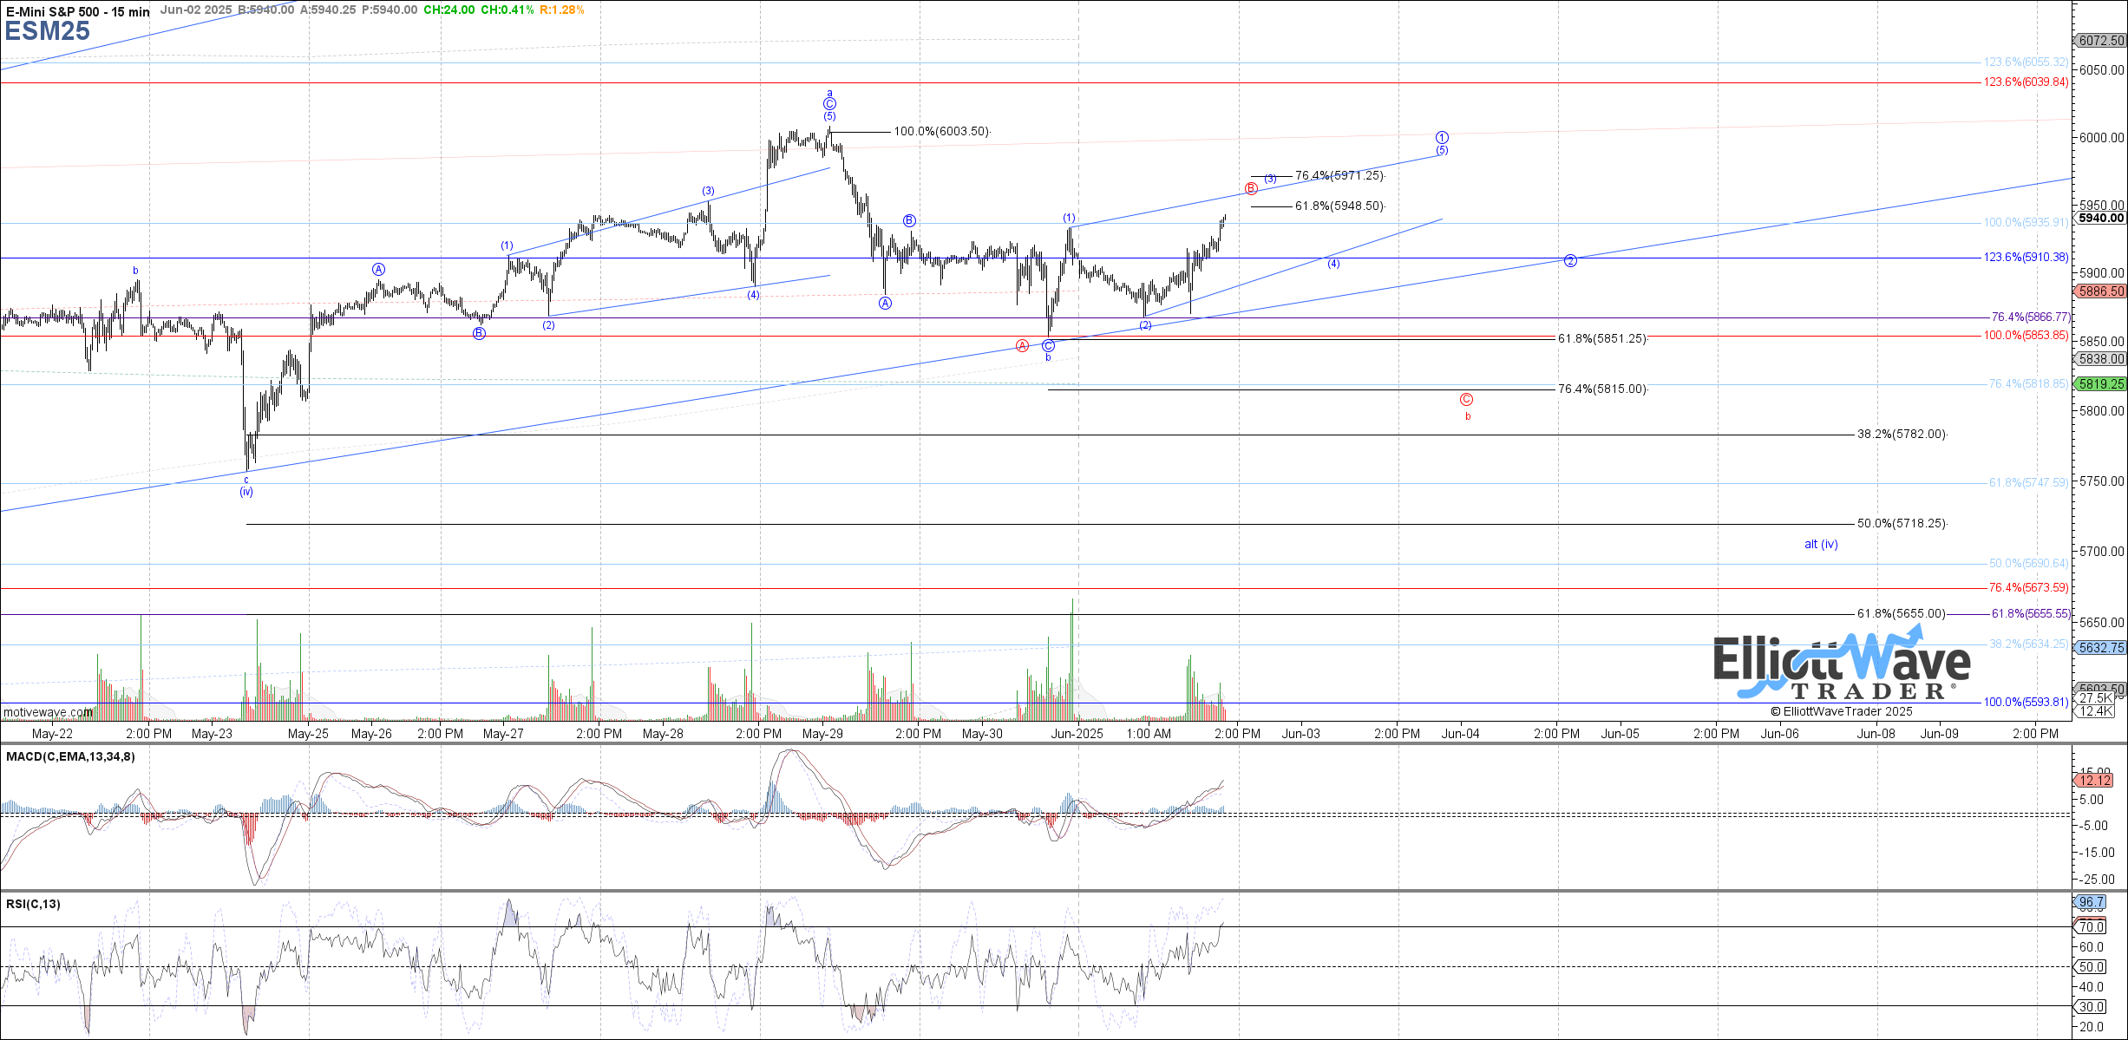Click the Jun-04 date on time axis
Screen dimensions: 2128x1040
click(1461, 734)
